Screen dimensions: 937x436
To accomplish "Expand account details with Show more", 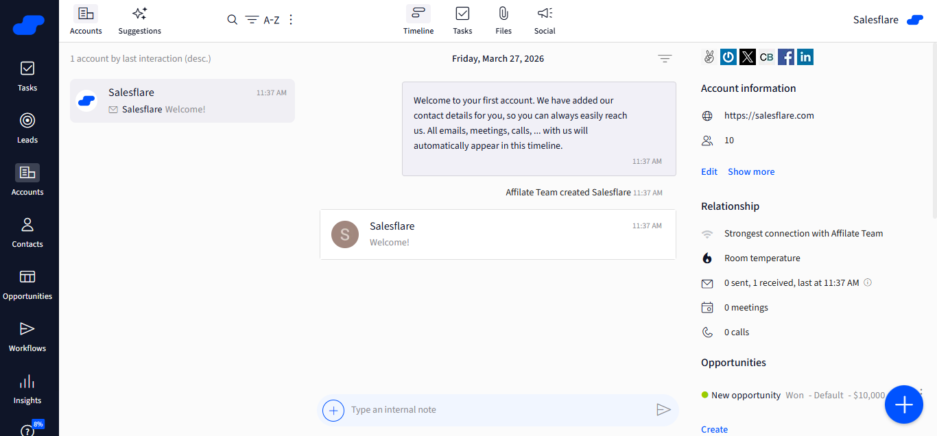I will click(x=751, y=172).
